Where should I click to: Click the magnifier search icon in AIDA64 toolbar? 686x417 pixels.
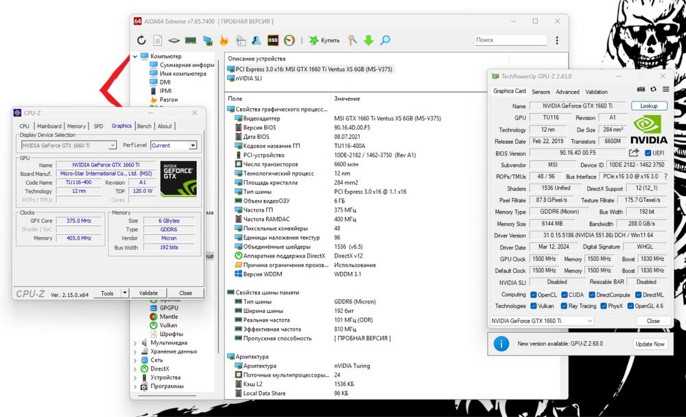(x=385, y=40)
